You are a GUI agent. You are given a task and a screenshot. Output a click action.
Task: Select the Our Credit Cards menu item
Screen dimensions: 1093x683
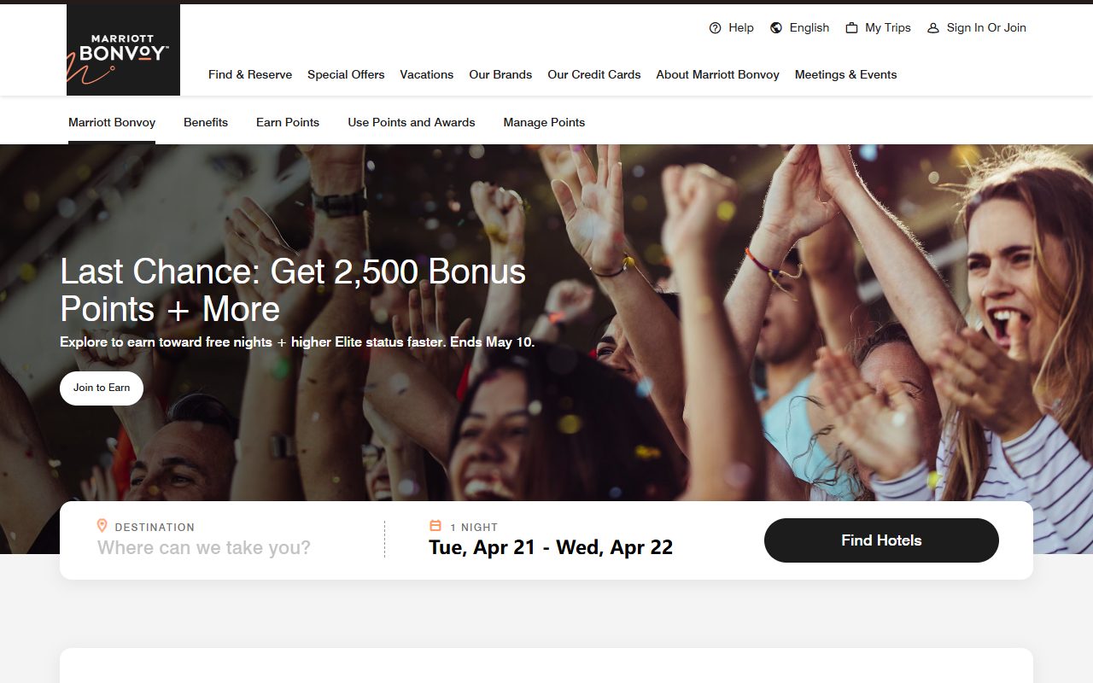(x=593, y=75)
